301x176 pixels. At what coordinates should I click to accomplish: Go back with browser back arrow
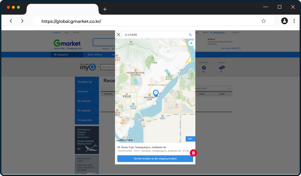[x=11, y=21]
